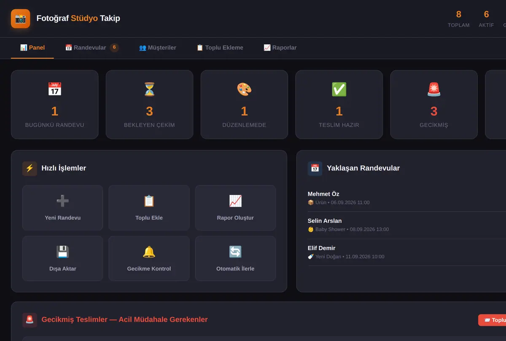This screenshot has height=341, width=506.
Task: Open the Bugünkü Randevu stat card
Action: pyautogui.click(x=55, y=105)
